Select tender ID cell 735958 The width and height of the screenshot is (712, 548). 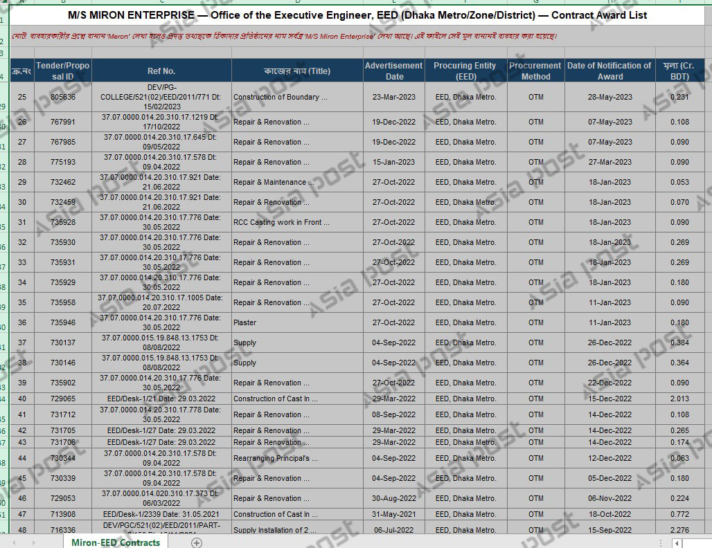[x=62, y=302]
